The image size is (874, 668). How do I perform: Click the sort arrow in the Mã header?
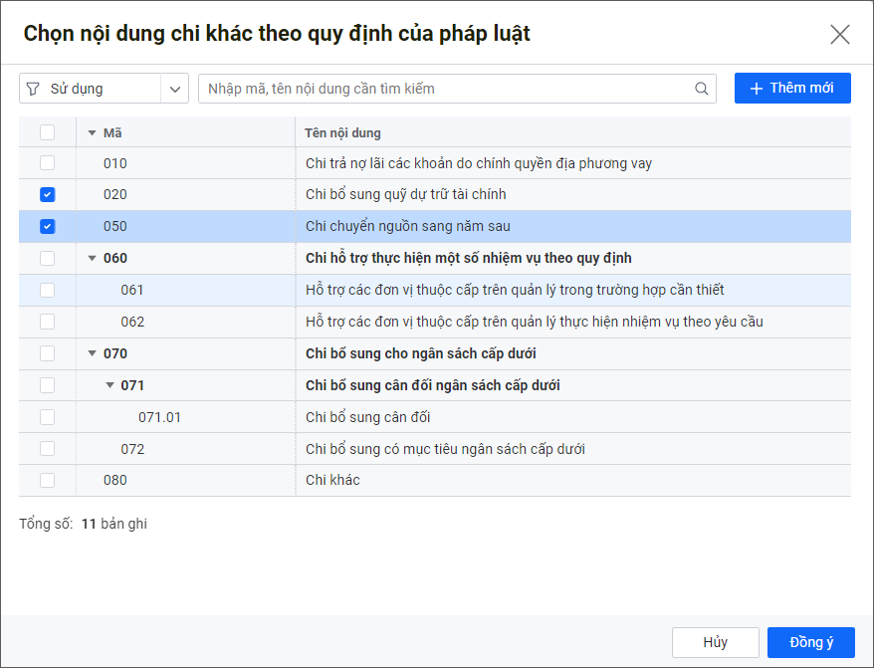pyautogui.click(x=93, y=132)
